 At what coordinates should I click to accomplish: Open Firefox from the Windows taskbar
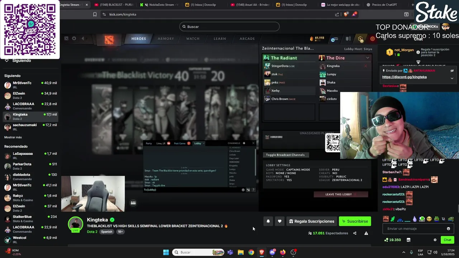pos(283,252)
